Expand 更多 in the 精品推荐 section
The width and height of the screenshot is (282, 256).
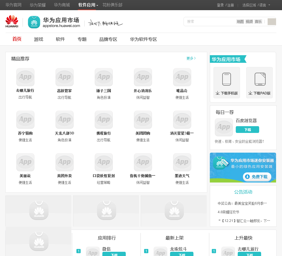coord(191,58)
